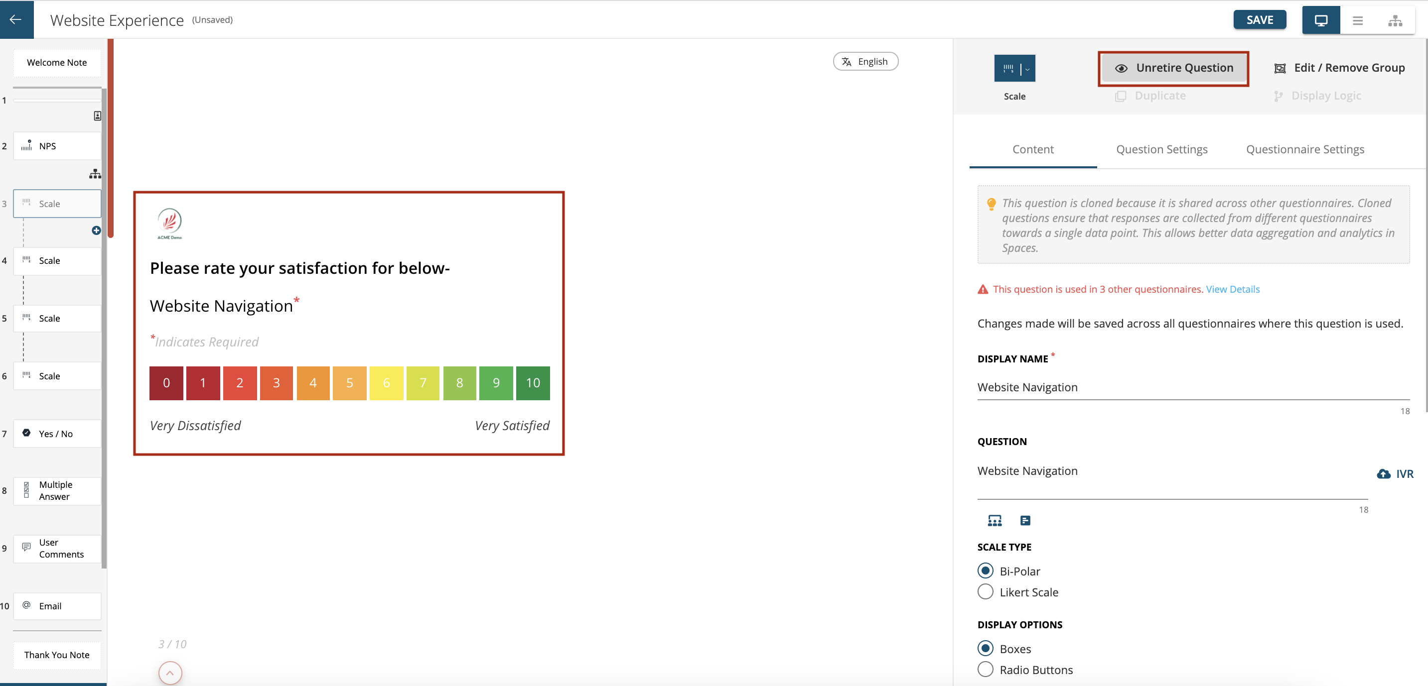The width and height of the screenshot is (1428, 686).
Task: Open the English language selector
Action: [865, 61]
